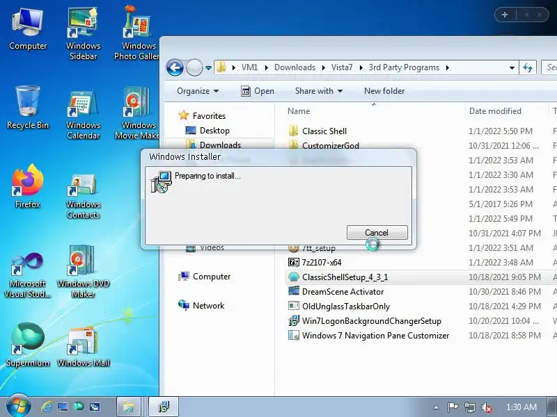Expand the arrow after the Downloads breadcrumb
557x417 pixels.
point(323,67)
